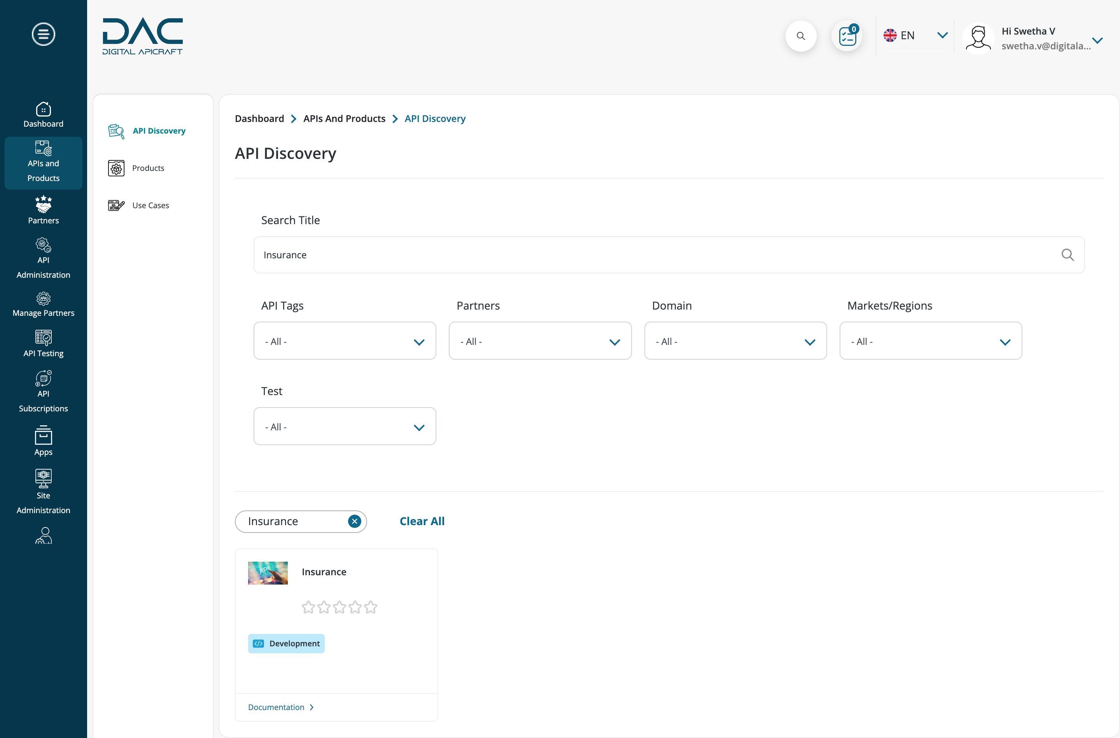Select Use Cases in the submenu
The image size is (1120, 738).
pos(151,205)
